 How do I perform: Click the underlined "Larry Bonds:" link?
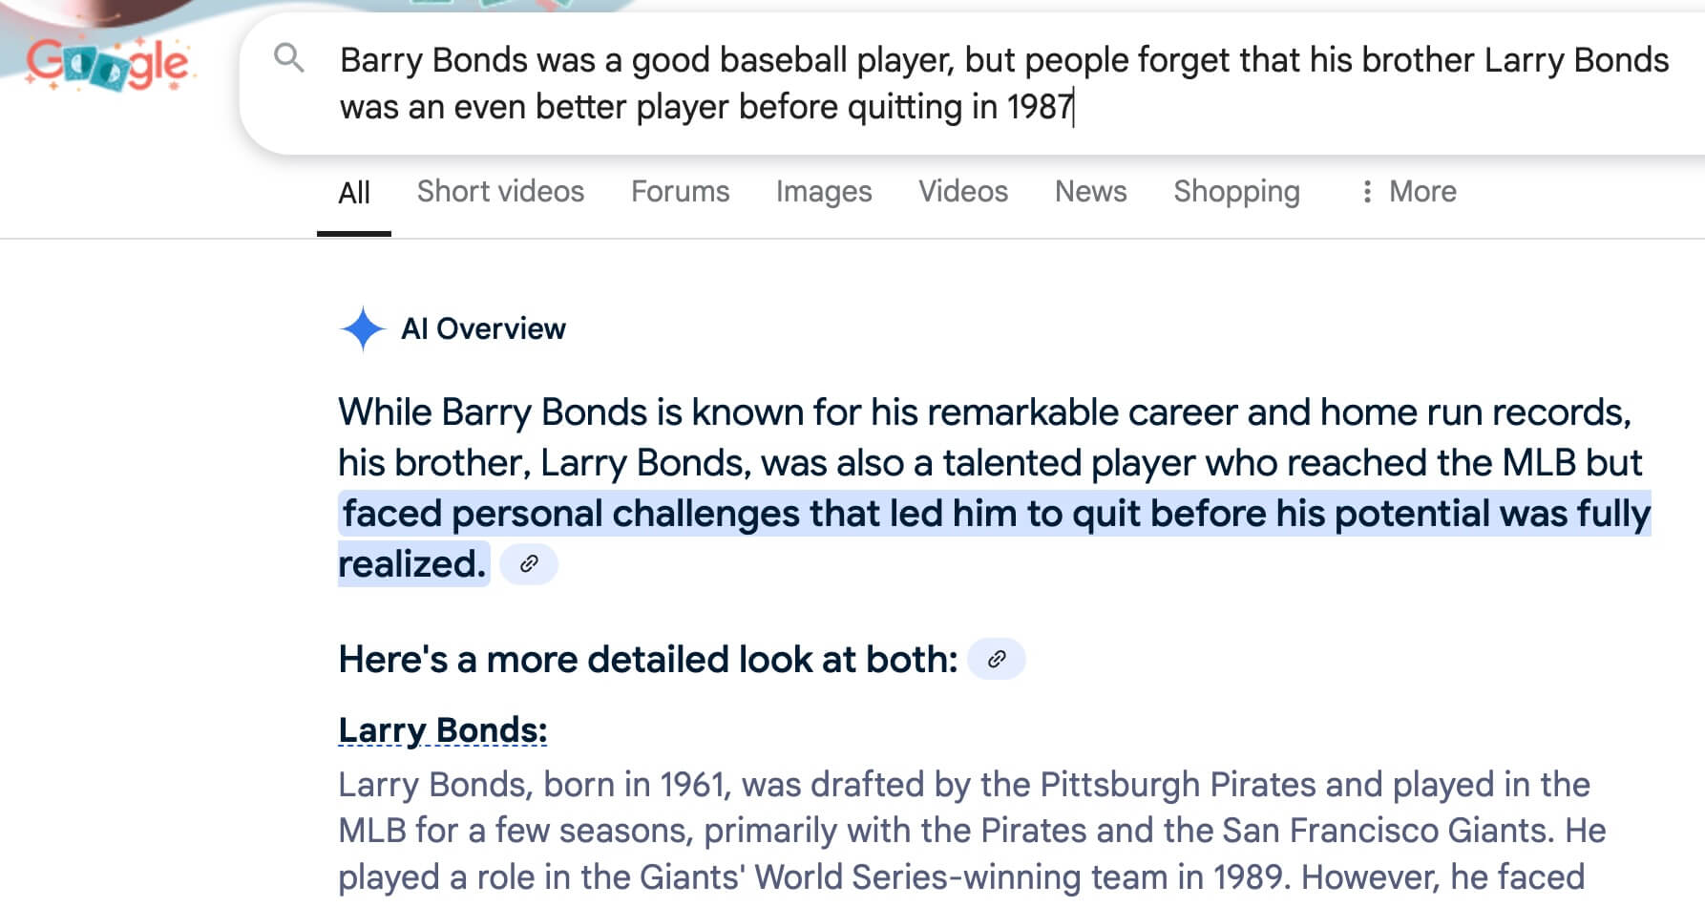[x=443, y=730]
